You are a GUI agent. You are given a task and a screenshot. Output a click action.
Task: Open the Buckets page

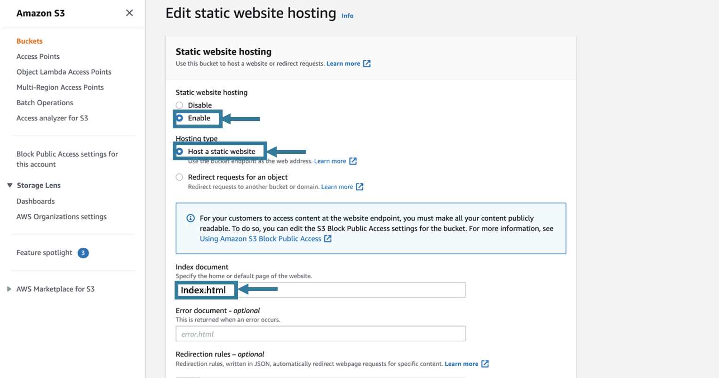pos(29,41)
